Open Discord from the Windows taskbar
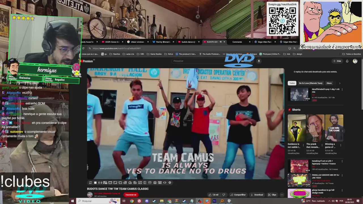 click(147, 201)
